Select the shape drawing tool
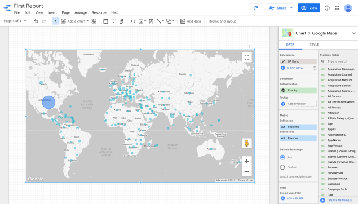 [x=169, y=21]
